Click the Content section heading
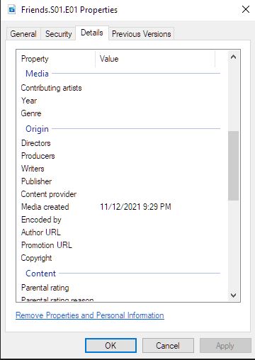 [40, 274]
